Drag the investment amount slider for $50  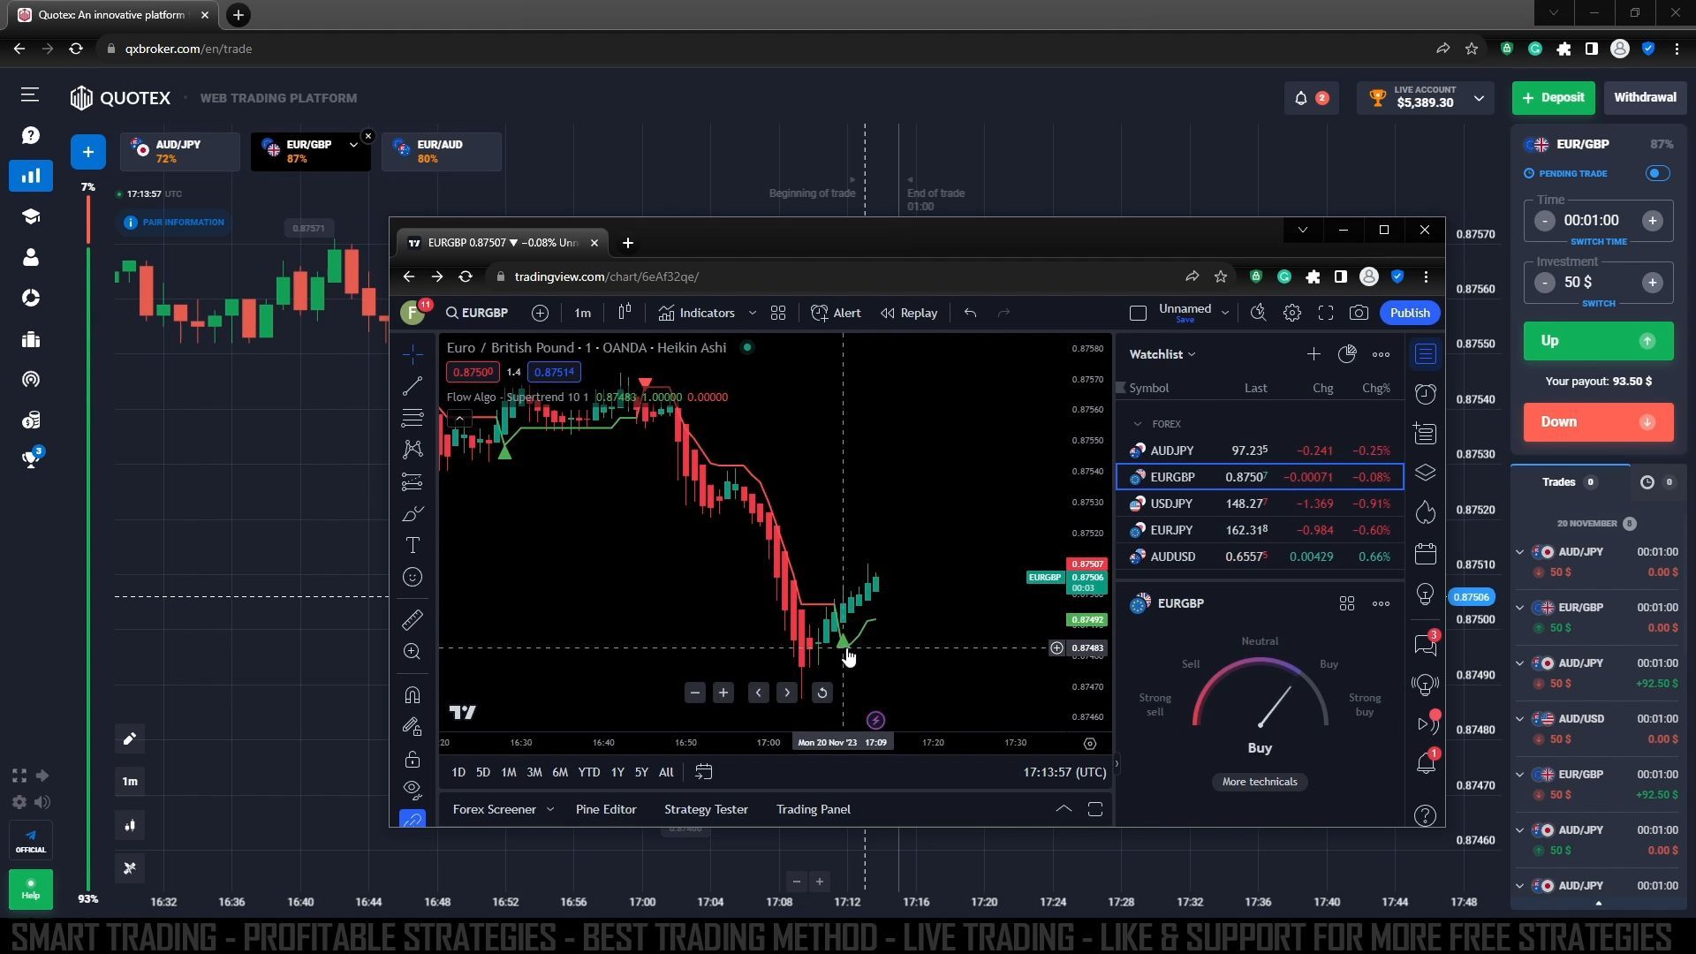(1597, 281)
